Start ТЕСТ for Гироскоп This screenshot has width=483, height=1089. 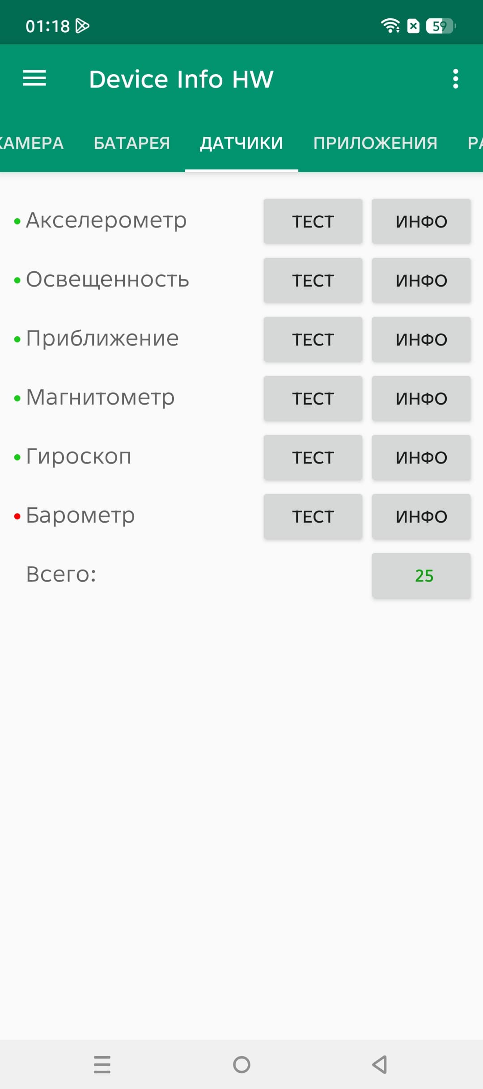pos(313,457)
